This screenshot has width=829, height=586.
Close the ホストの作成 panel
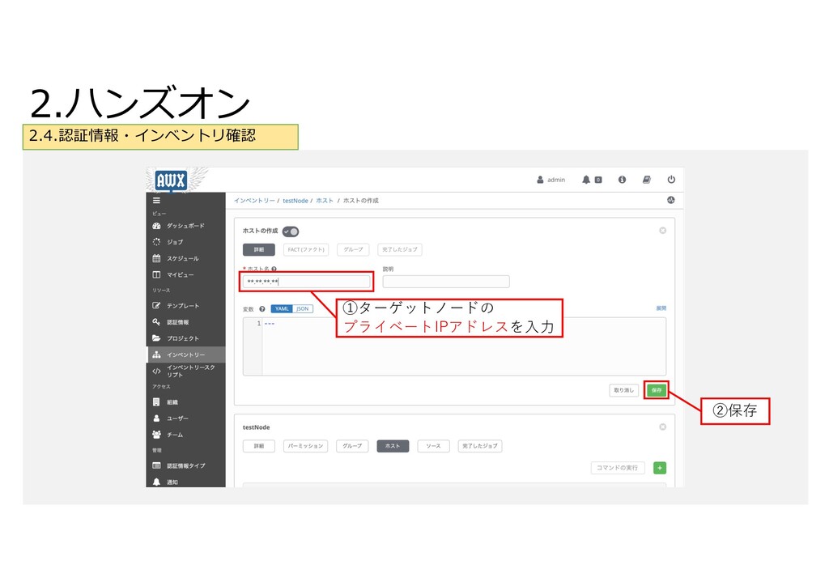click(x=662, y=231)
